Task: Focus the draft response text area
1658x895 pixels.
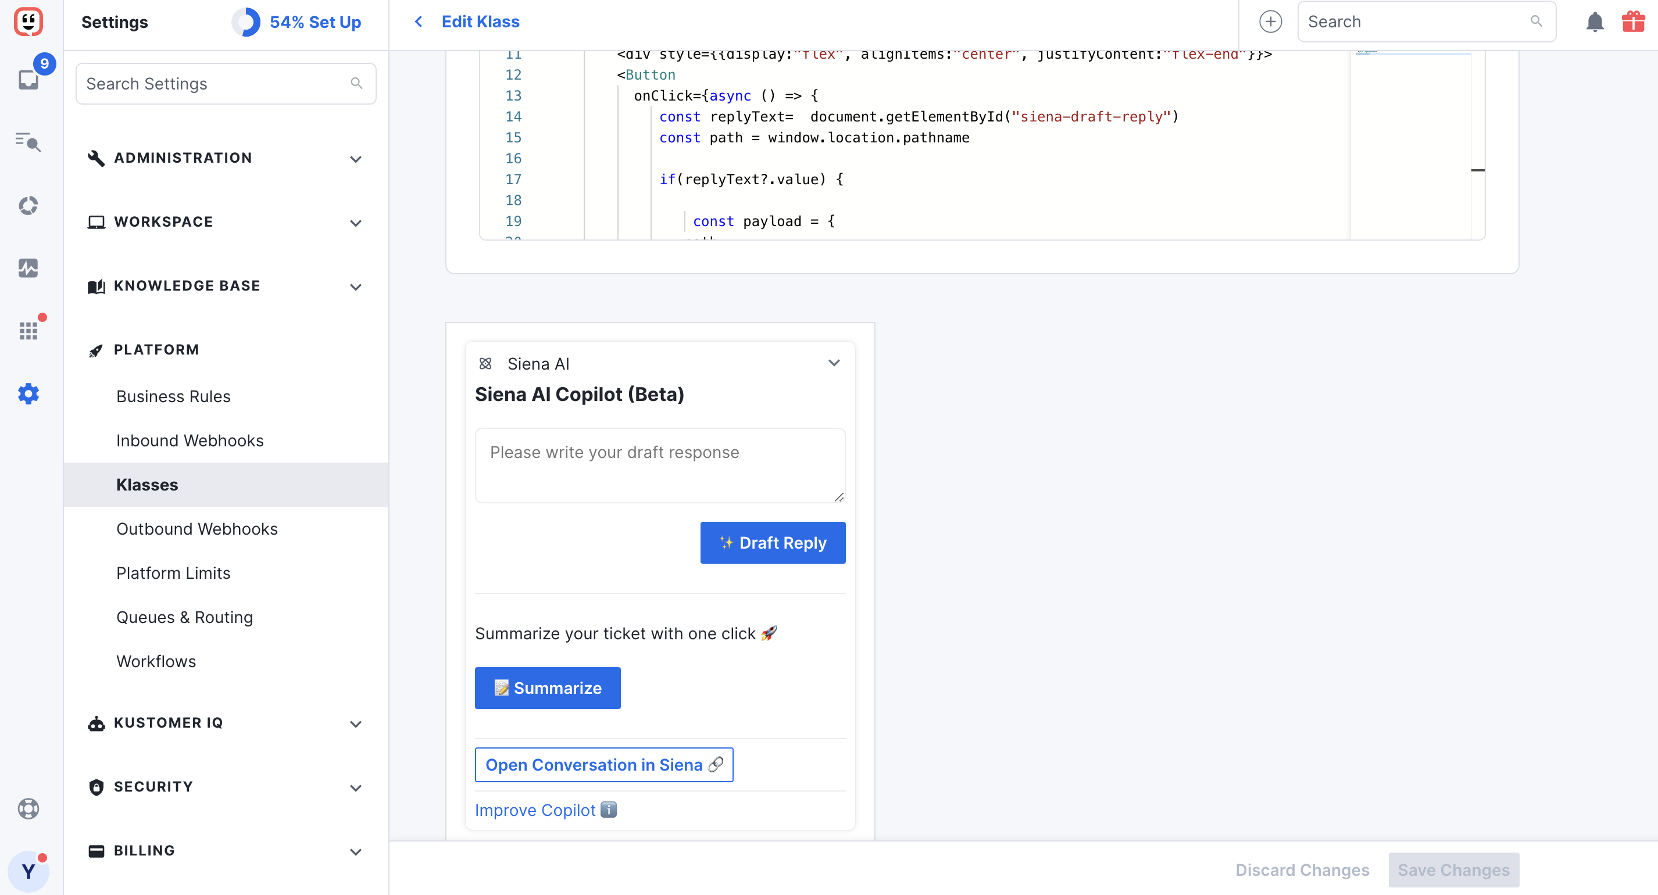Action: pyautogui.click(x=660, y=465)
